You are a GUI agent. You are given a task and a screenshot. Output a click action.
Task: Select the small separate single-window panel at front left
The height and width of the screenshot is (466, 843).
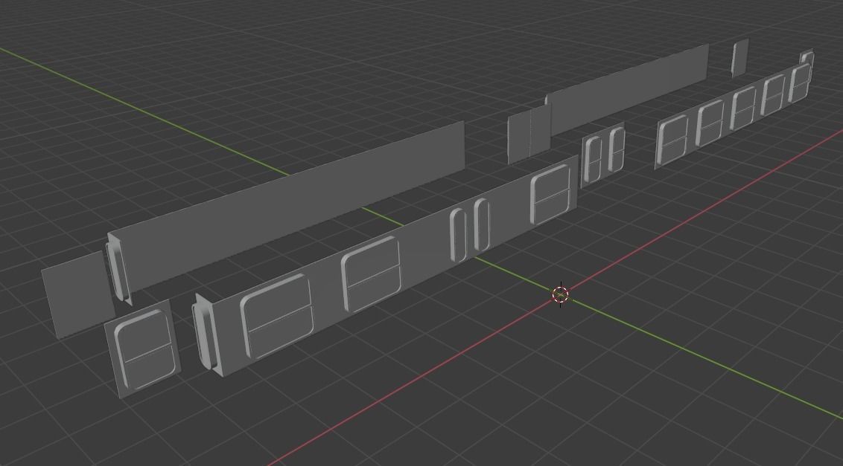click(142, 349)
